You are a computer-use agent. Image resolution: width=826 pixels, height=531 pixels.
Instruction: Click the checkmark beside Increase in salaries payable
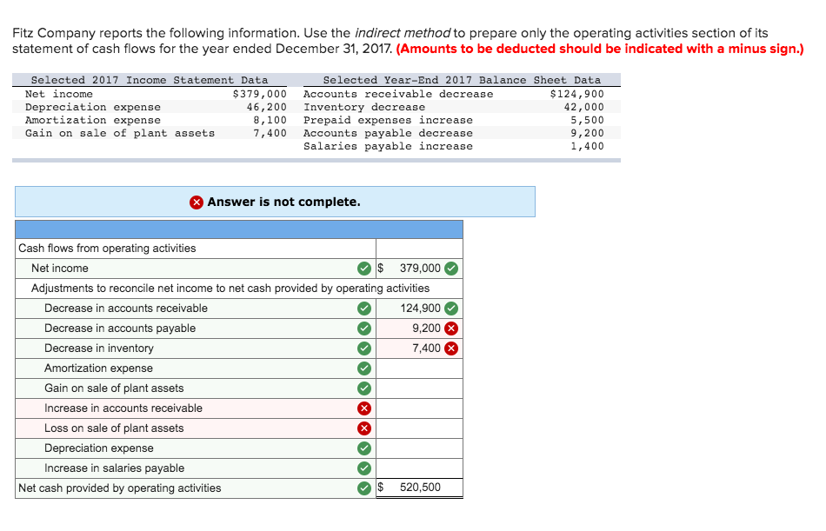tap(363, 468)
